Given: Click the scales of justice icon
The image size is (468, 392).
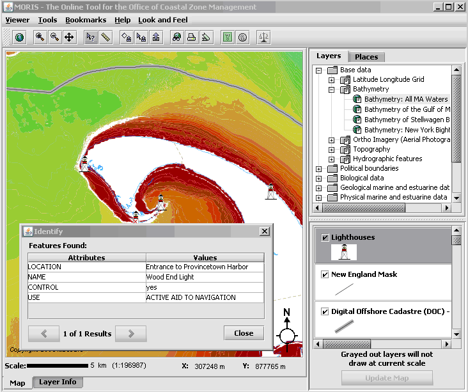Looking at the screenshot, I should click(x=263, y=37).
